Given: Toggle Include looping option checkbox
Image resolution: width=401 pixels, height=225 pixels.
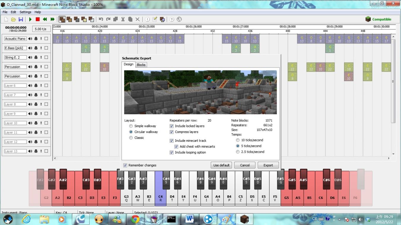Looking at the screenshot, I should (171, 152).
